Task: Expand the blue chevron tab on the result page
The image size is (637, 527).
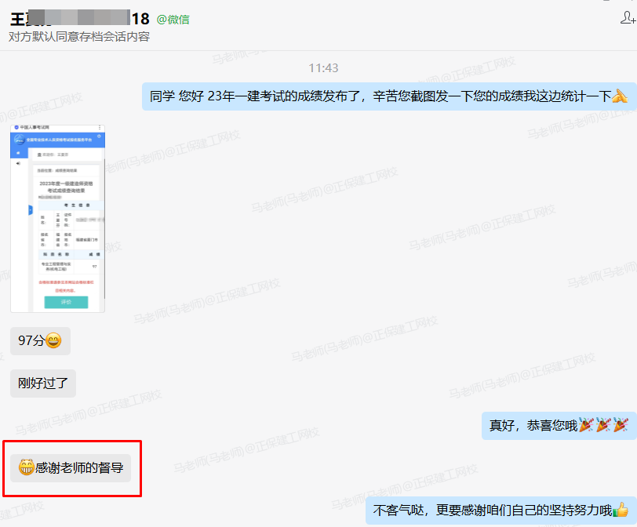Action: coord(30,209)
